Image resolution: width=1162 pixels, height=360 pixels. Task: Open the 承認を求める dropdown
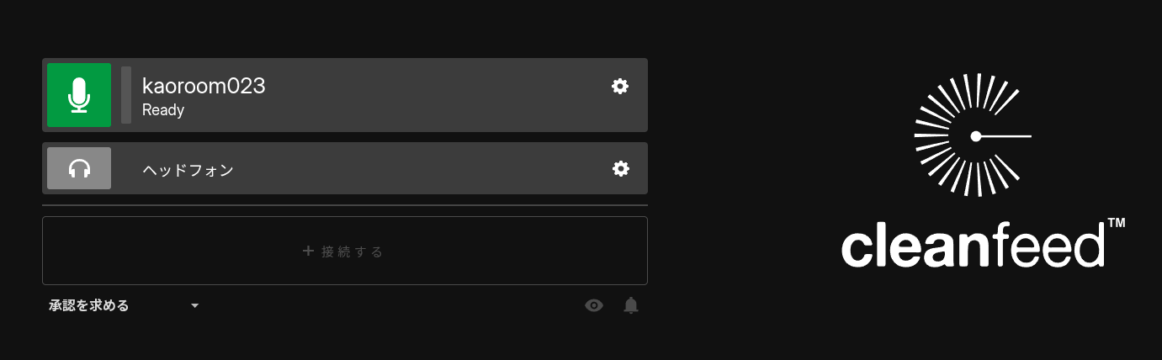pyautogui.click(x=89, y=305)
